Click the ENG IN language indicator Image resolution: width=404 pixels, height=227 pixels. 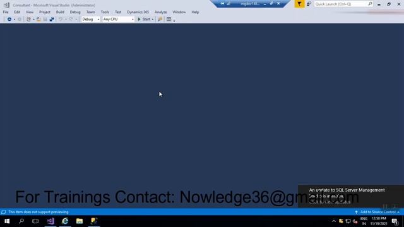(x=364, y=221)
